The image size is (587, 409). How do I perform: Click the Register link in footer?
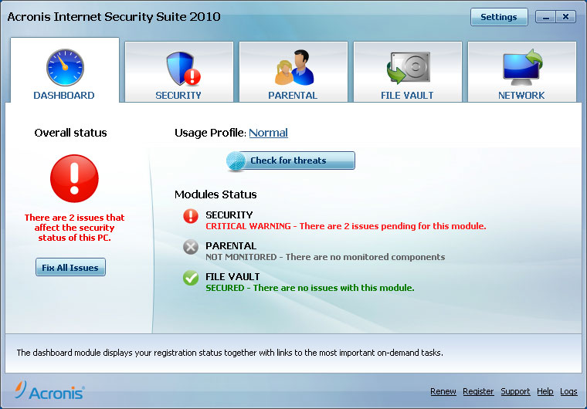[478, 391]
